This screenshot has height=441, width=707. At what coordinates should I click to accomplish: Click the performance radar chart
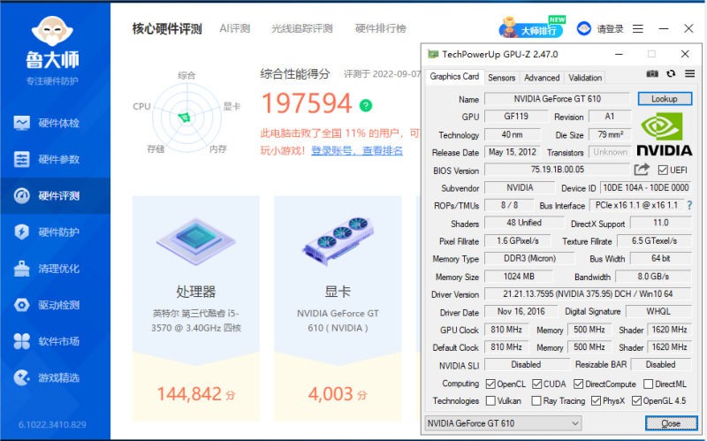tap(186, 118)
